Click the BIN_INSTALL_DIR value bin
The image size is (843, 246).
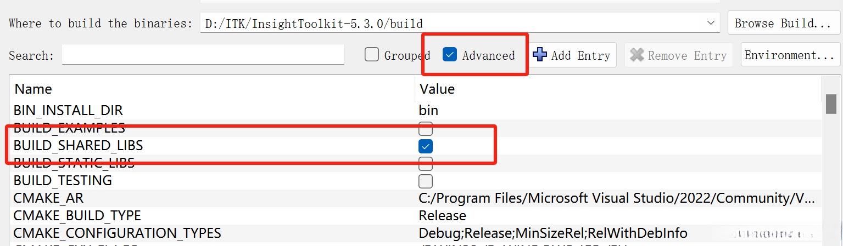(428, 110)
